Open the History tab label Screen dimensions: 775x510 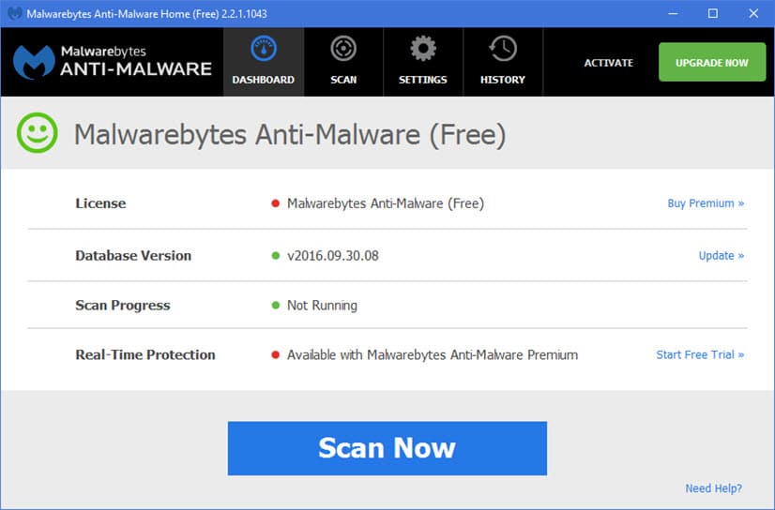click(503, 80)
